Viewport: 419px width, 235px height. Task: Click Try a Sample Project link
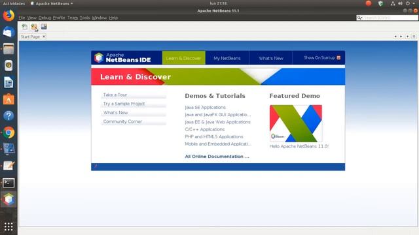[x=124, y=104]
